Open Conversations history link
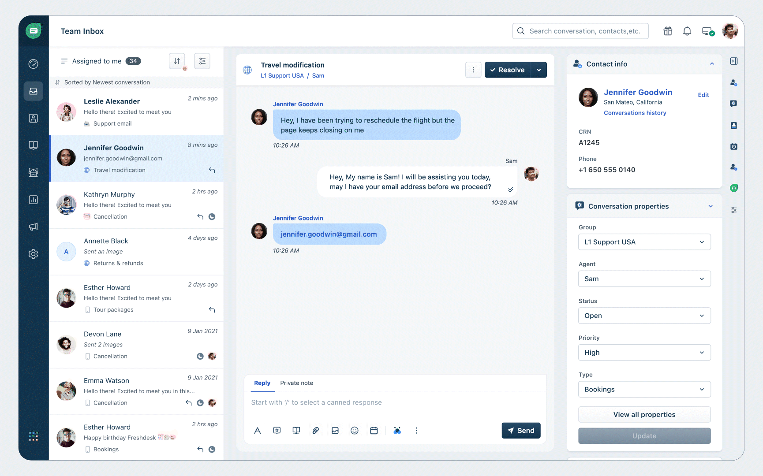The width and height of the screenshot is (763, 476). tap(635, 113)
